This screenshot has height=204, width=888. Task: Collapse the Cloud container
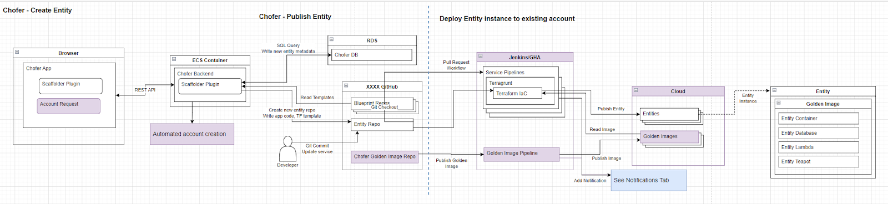pyautogui.click(x=635, y=90)
